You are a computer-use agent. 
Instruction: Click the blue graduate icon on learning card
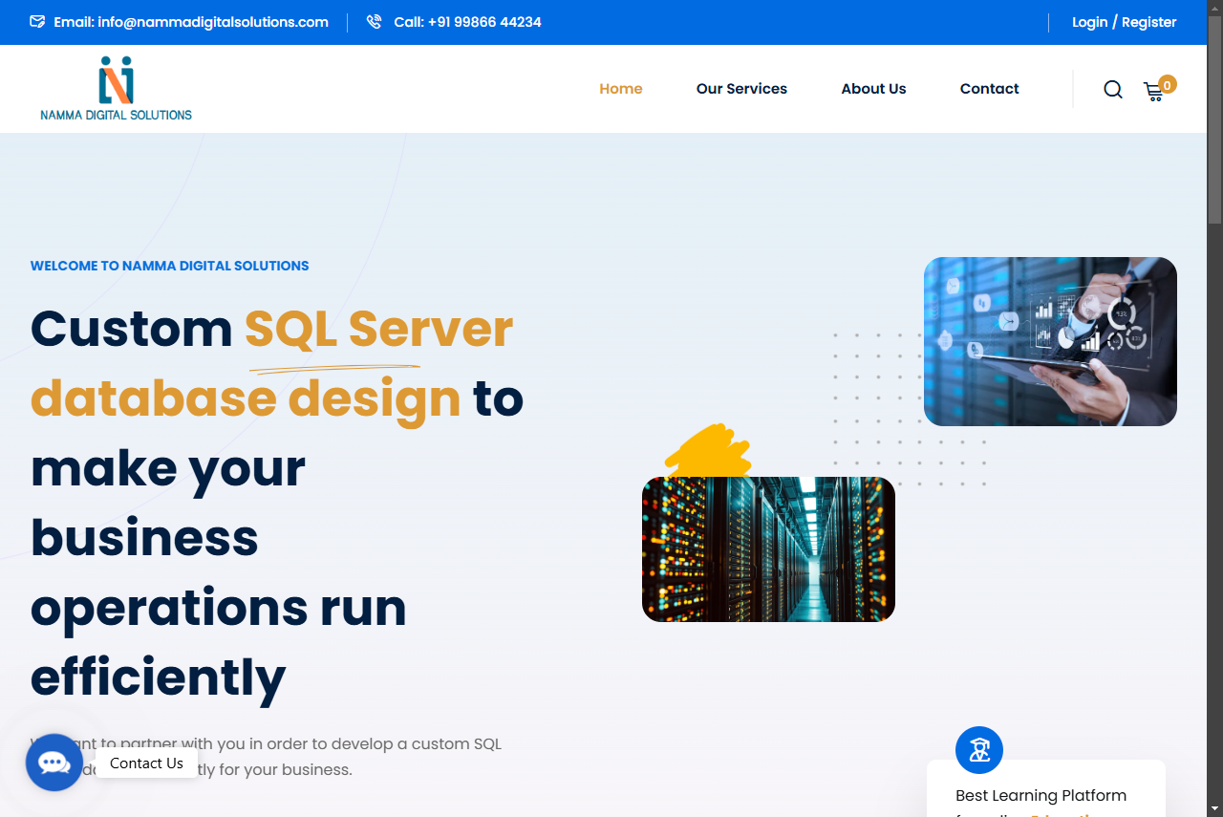[979, 750]
